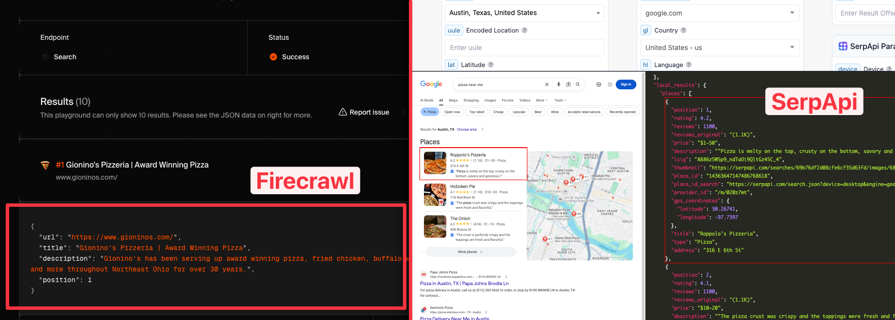Click the magnifier search icon in Google
Screen dimensions: 895x320
click(x=578, y=84)
